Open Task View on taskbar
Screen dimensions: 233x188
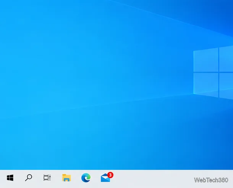point(47,178)
